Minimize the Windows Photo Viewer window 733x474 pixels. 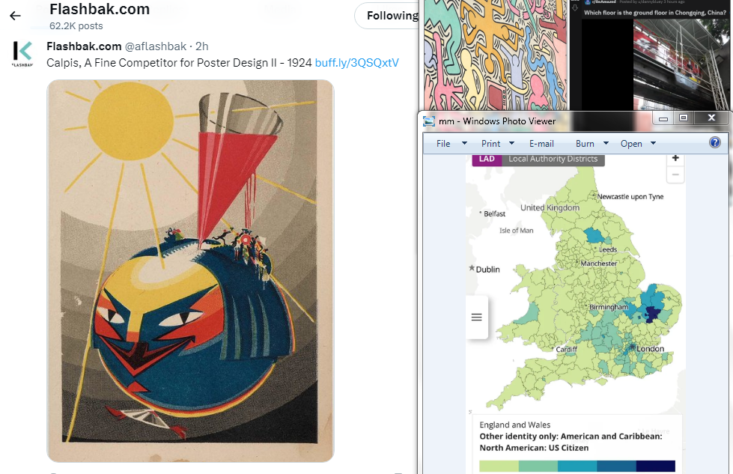[x=663, y=119]
